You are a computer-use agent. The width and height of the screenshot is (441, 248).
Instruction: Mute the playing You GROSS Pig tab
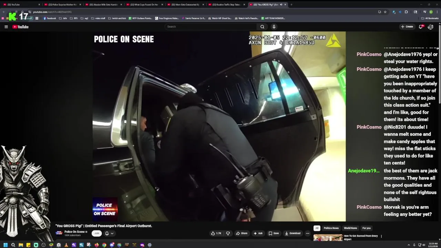tap(281, 4)
